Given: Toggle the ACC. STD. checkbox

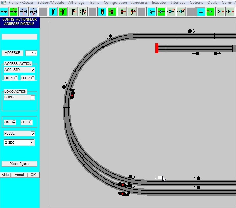Looking at the screenshot, I should point(33,70).
